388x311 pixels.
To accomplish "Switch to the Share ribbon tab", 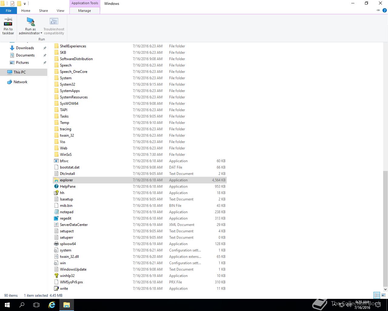I will click(x=43, y=11).
